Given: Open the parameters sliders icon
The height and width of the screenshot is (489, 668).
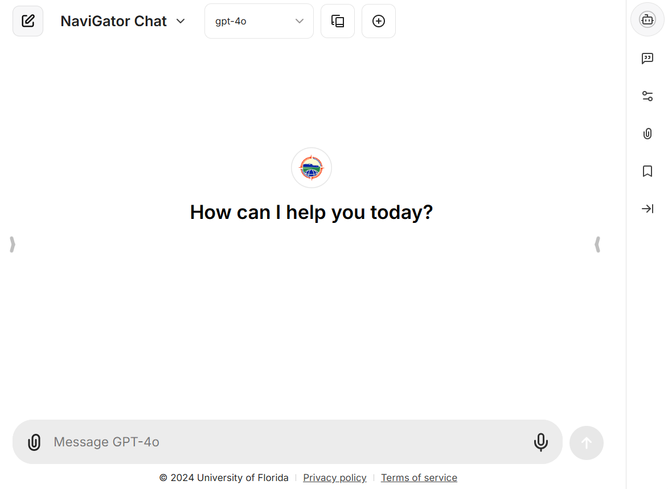Looking at the screenshot, I should click(647, 96).
